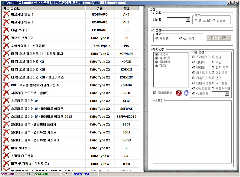
Task: Sort by the 게임 리스트 column header
Action: tap(44, 8)
